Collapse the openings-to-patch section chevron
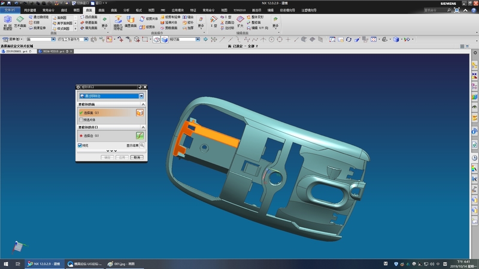479x269 pixels. coord(143,127)
